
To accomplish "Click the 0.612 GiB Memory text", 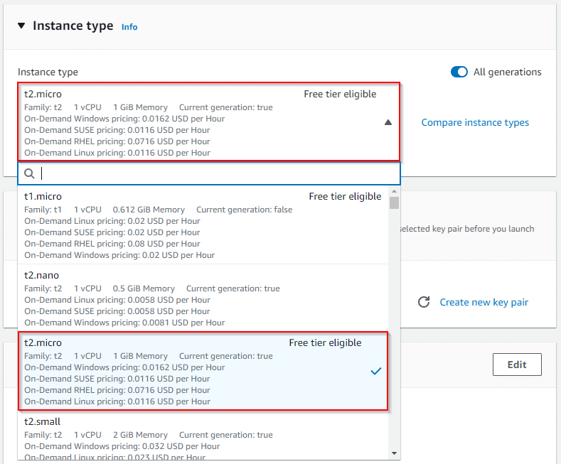I will 149,210.
